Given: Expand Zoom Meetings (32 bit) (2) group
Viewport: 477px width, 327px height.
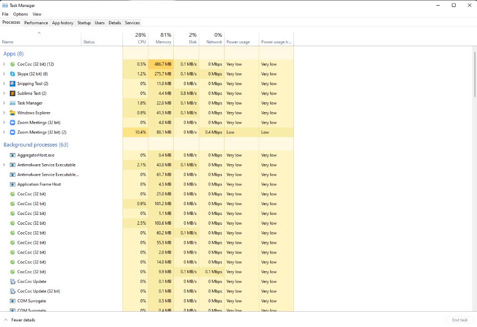Looking at the screenshot, I should tap(4, 132).
